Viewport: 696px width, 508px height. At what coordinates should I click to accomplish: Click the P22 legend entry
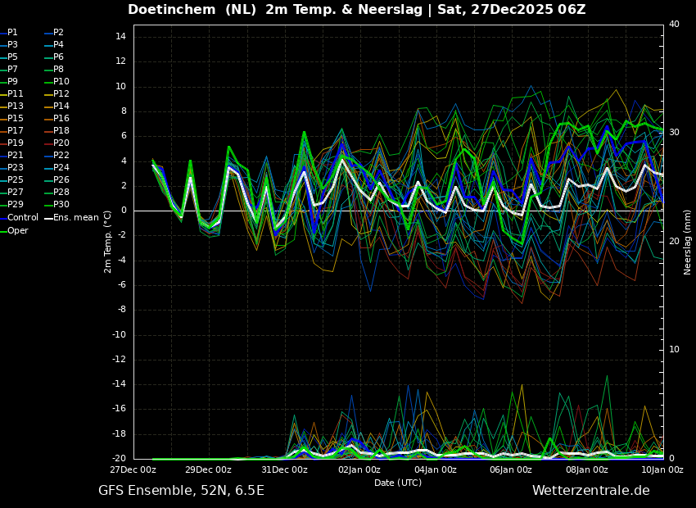[x=61, y=156]
